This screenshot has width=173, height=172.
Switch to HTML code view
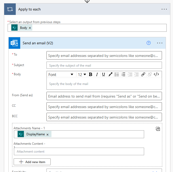click(x=156, y=74)
